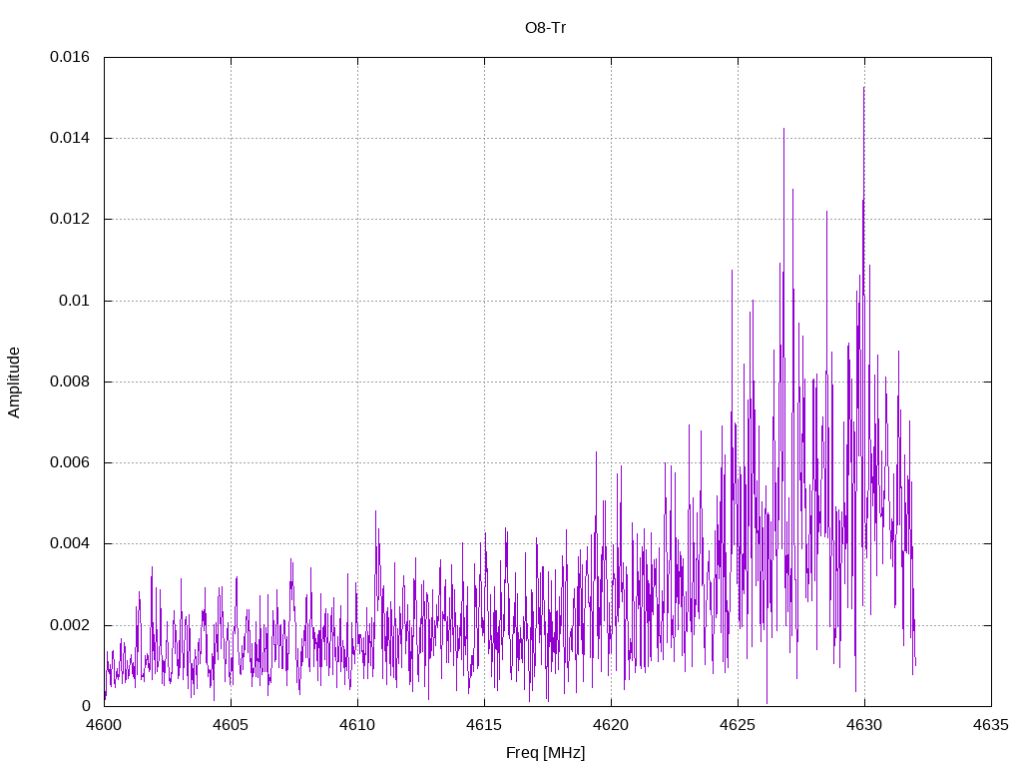Select the Amplitude y-axis label
Viewport: 1022px width, 767px height.
point(14,383)
